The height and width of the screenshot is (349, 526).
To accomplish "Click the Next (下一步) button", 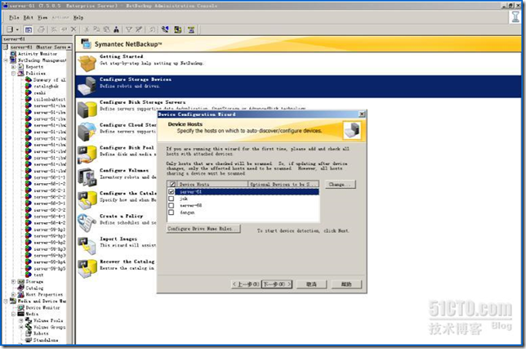I will 277,284.
